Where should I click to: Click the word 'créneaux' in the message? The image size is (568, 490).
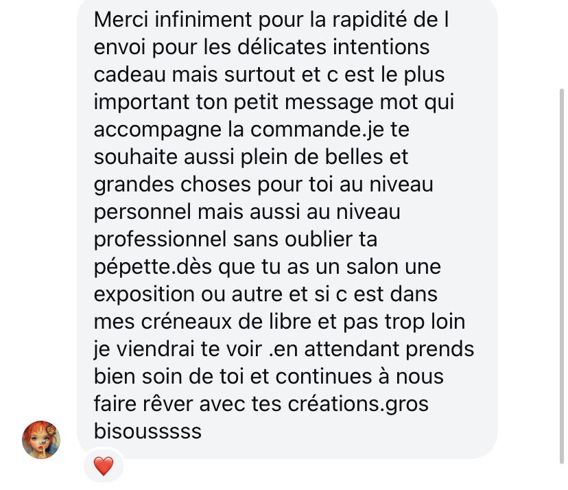click(x=186, y=322)
